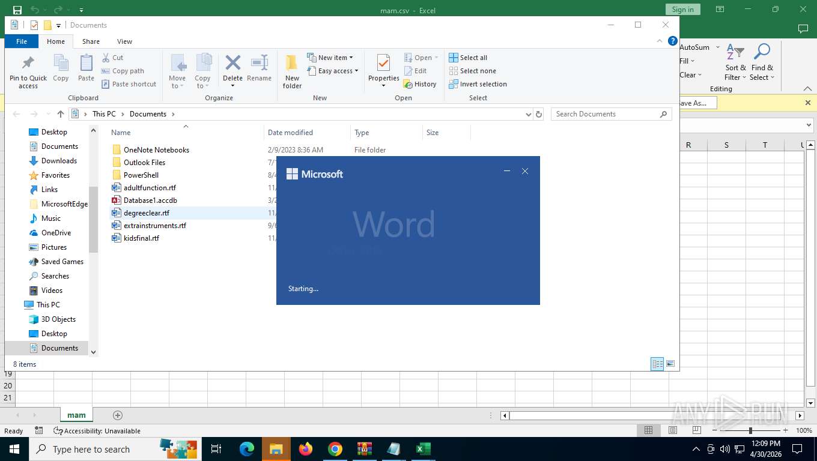The height and width of the screenshot is (461, 817).
Task: Open Firefox from the taskbar
Action: click(306, 449)
